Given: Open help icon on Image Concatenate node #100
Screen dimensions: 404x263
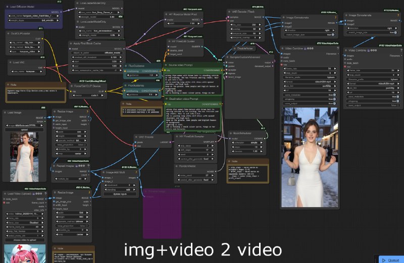Looking at the screenshot, I should (335, 18).
